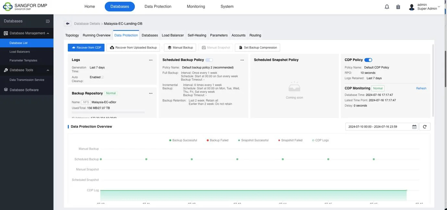Click the backup repository usage bar

click(x=108, y=112)
